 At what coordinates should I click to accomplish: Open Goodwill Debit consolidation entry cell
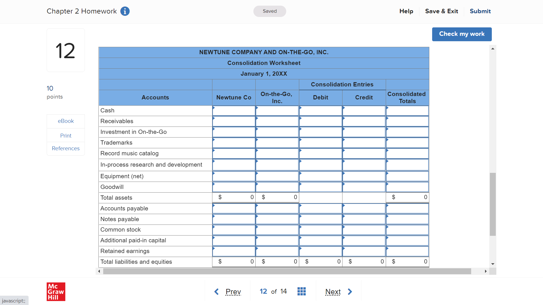tap(320, 187)
